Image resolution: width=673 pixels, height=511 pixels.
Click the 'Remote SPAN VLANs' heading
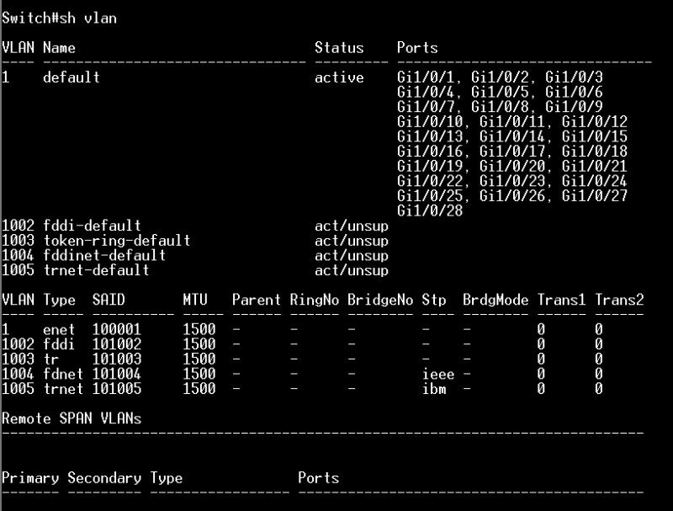point(72,418)
